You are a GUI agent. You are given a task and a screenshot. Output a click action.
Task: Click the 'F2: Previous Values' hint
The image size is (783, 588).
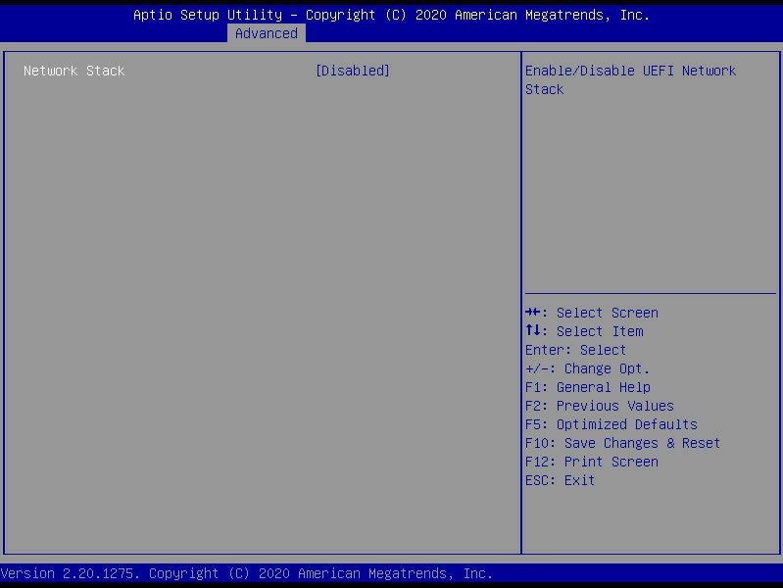click(x=599, y=406)
